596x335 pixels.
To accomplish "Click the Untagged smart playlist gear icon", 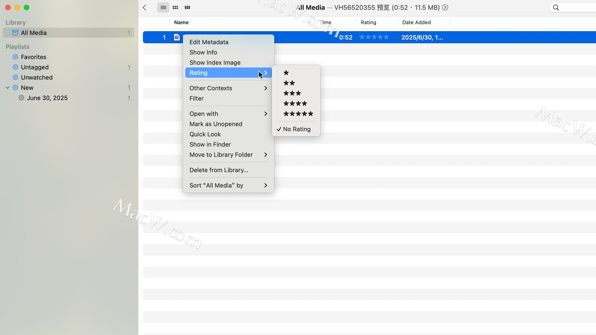I will coord(15,67).
